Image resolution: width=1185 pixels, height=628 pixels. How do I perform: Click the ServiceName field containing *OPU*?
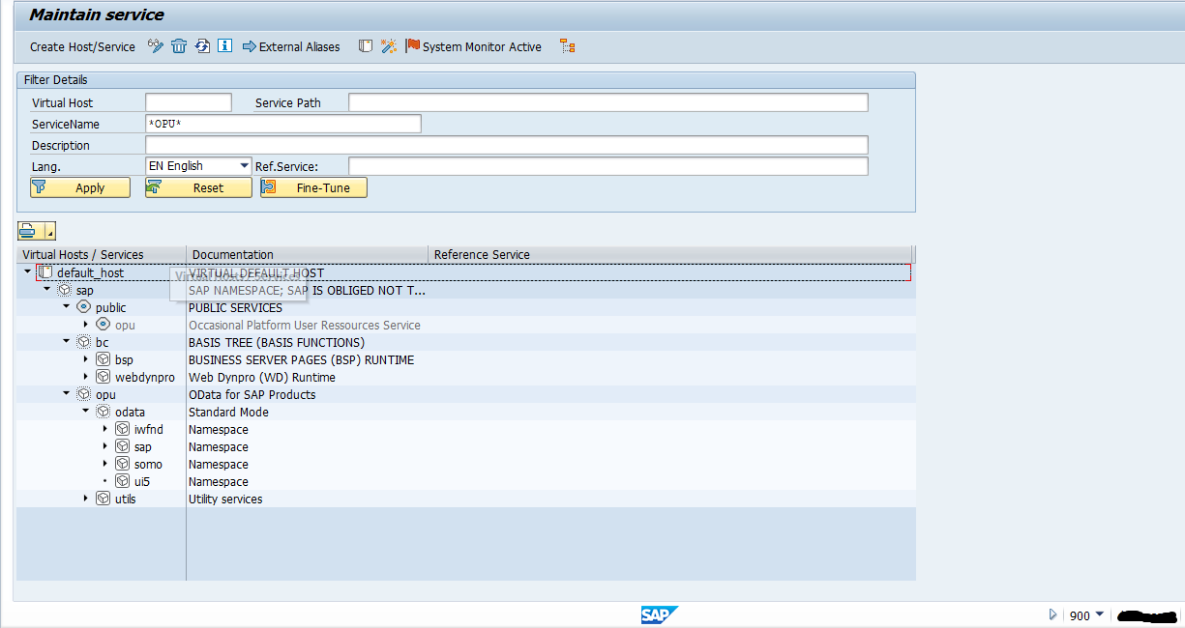283,124
